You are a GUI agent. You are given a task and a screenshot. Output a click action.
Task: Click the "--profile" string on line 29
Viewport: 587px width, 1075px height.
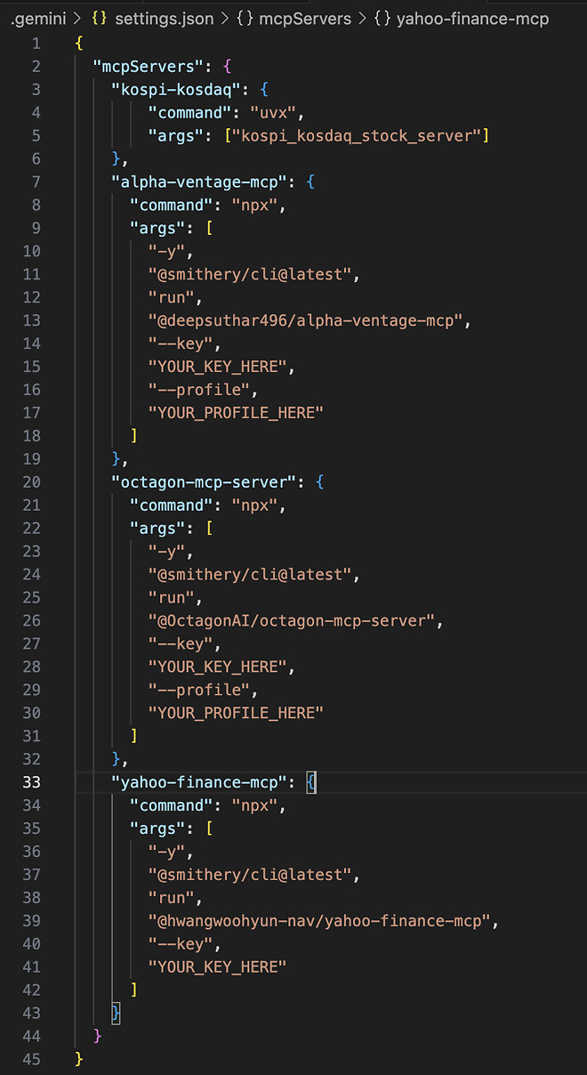(198, 691)
